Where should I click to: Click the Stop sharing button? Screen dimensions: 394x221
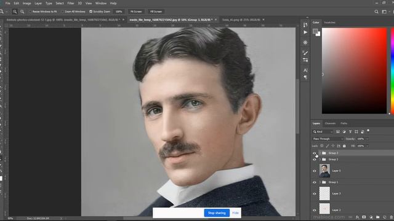coord(217,213)
